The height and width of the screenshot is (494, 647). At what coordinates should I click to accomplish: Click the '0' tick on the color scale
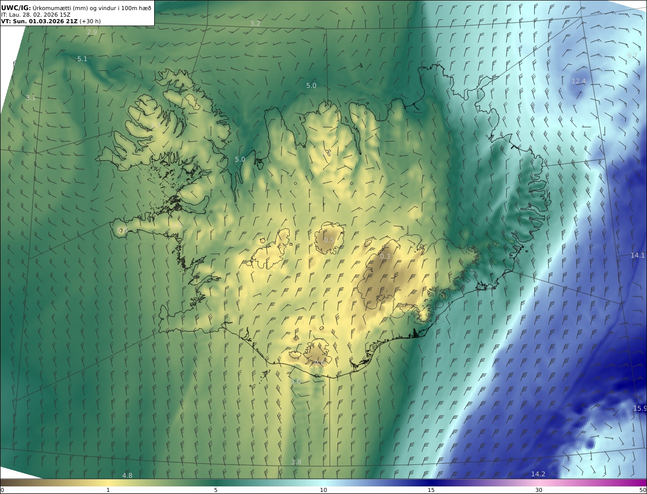pyautogui.click(x=2, y=490)
